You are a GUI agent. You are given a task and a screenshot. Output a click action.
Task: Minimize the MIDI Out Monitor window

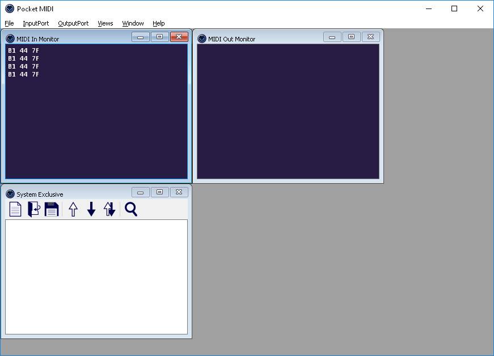[x=332, y=37]
